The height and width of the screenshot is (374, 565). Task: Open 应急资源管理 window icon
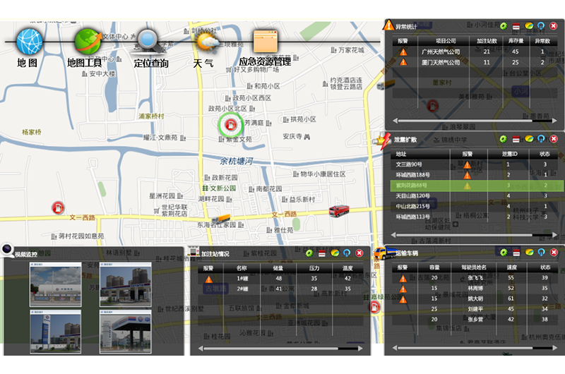266,42
